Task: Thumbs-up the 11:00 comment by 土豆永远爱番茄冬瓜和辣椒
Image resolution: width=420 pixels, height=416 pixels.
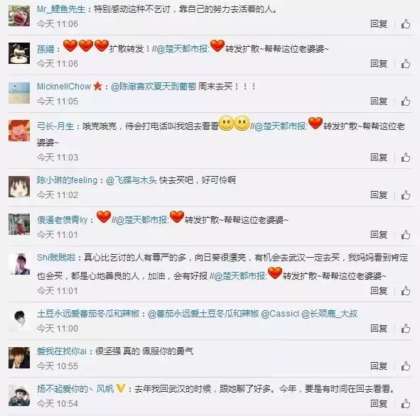Action: coord(406,328)
